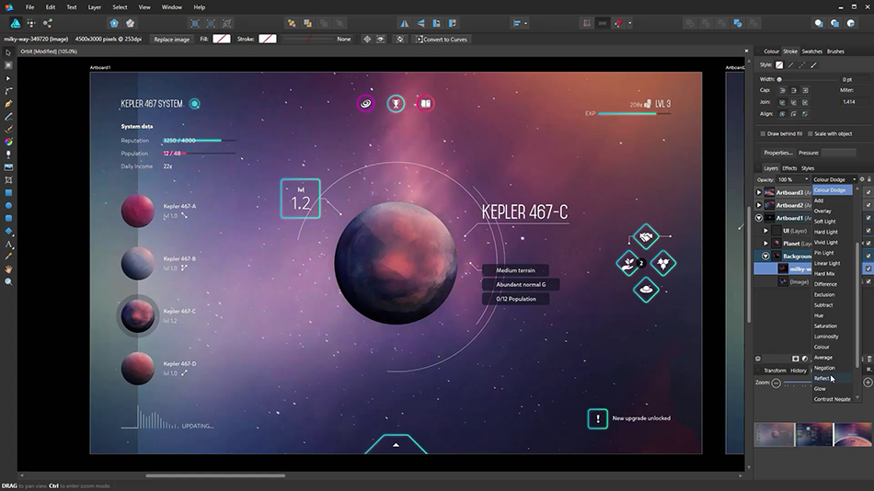This screenshot has width=874, height=491.
Task: Enable Draw behind fill checkbox
Action: tap(764, 133)
